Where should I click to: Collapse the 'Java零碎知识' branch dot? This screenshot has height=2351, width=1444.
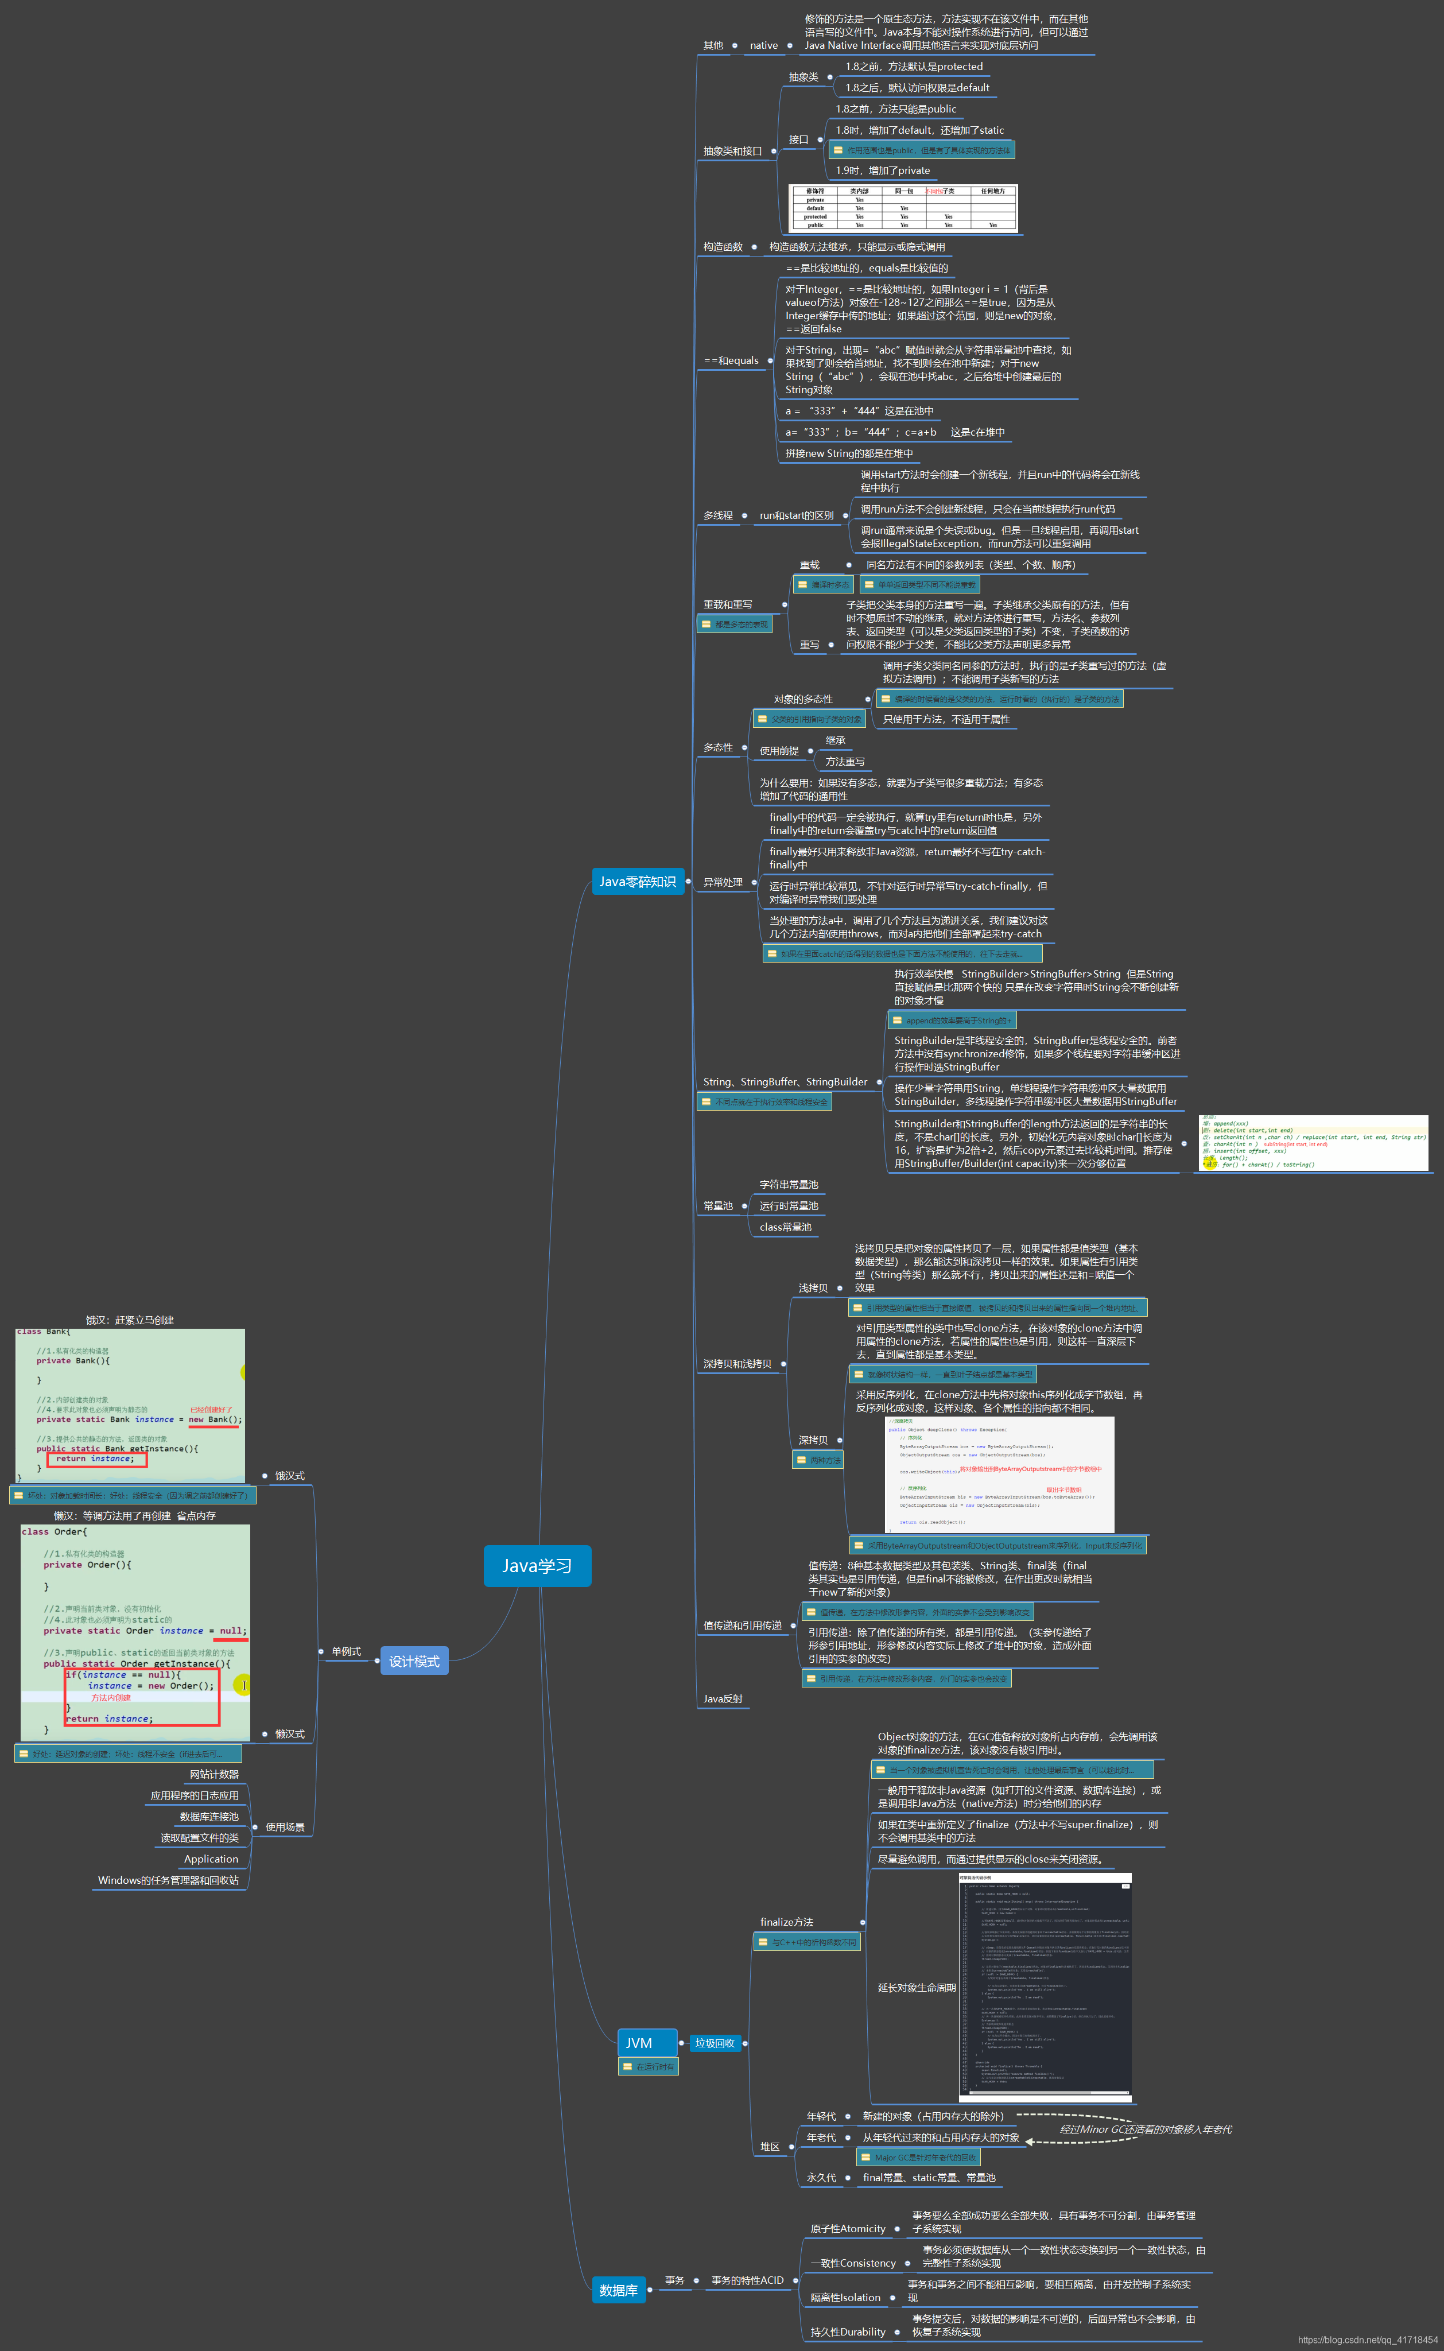tap(688, 882)
